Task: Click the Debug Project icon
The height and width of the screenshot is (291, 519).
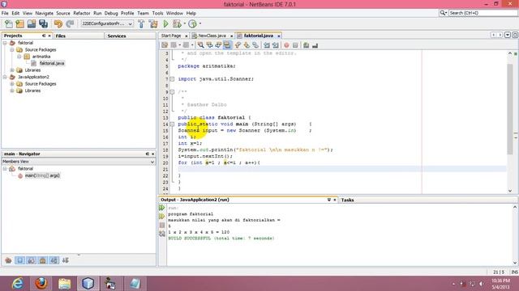Action: coord(177,23)
